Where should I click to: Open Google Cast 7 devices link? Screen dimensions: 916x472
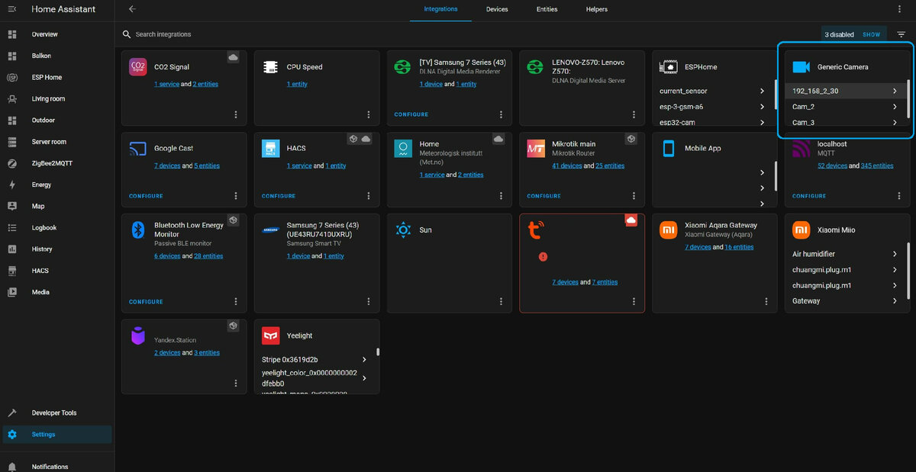pos(167,165)
